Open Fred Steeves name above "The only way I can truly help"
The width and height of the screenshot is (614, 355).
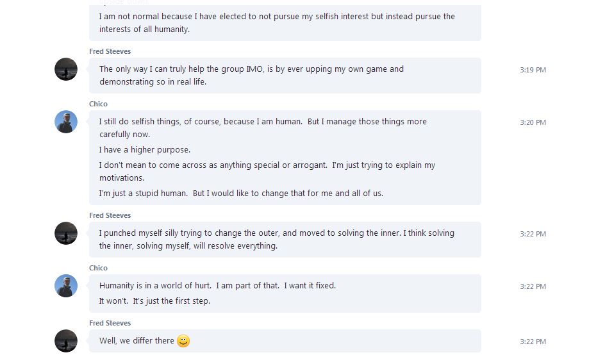tap(110, 51)
